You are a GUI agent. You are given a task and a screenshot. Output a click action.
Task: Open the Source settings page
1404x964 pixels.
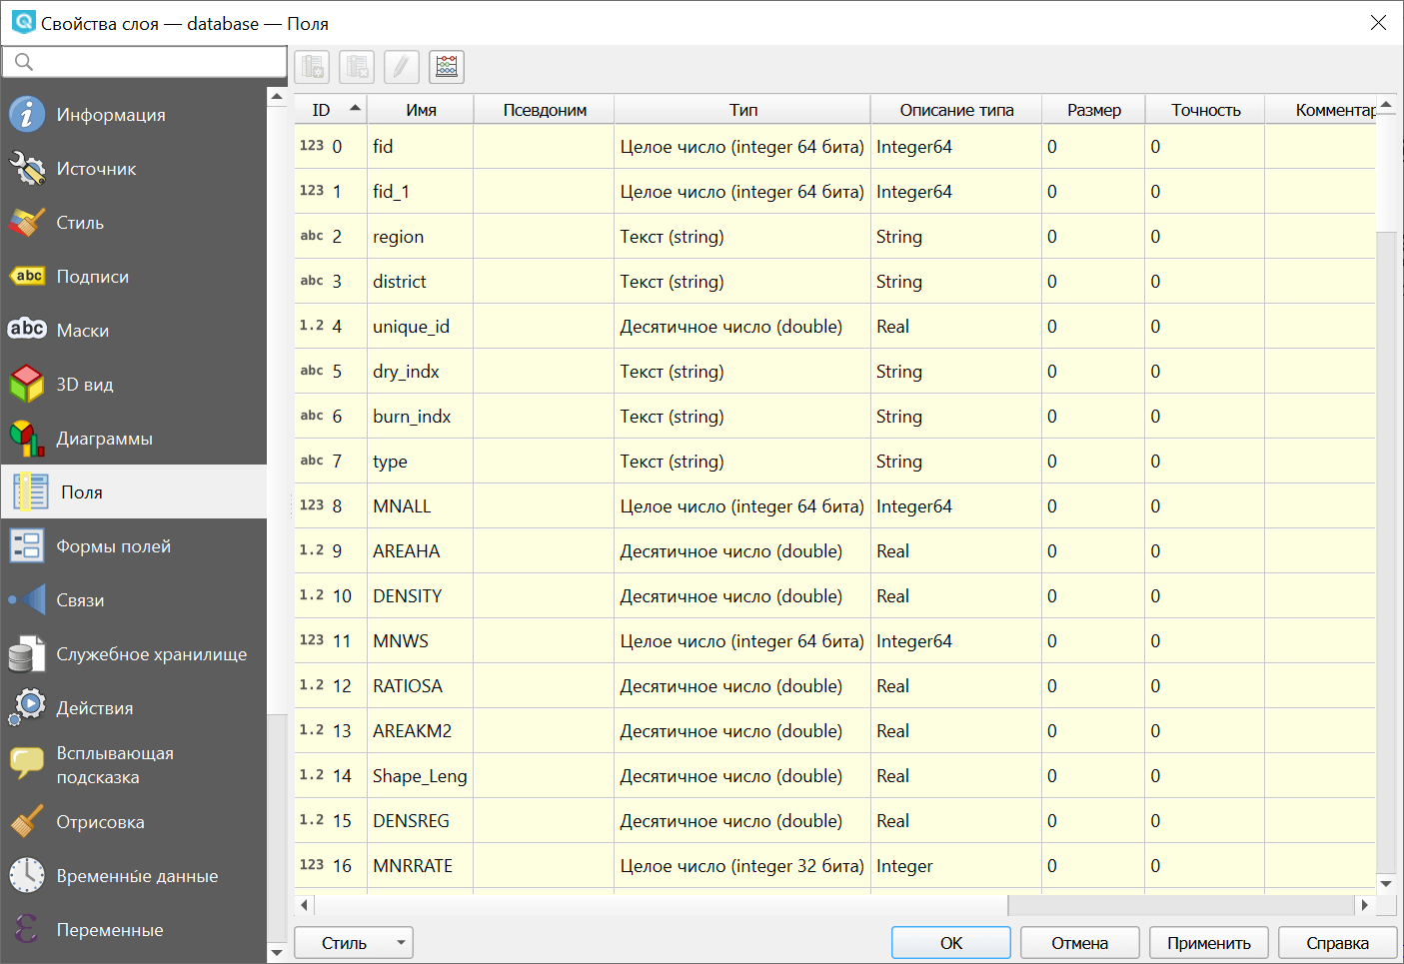(x=96, y=169)
